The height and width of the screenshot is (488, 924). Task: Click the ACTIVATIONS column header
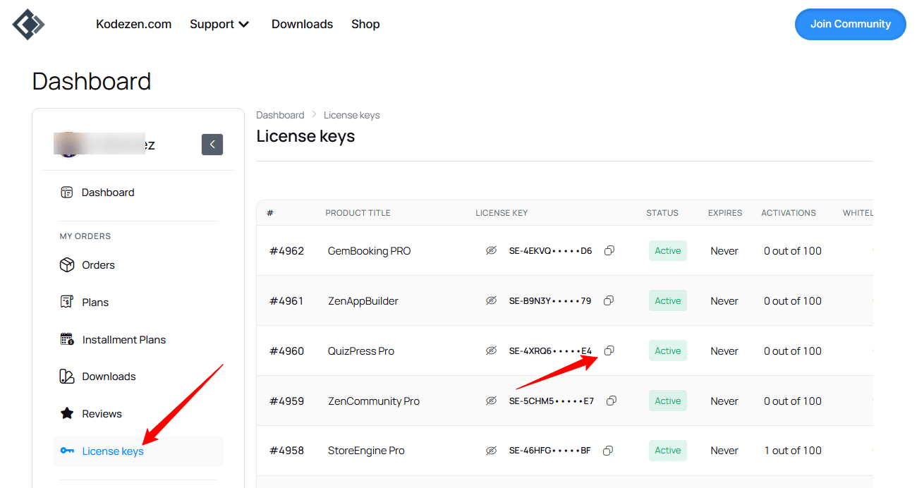789,212
